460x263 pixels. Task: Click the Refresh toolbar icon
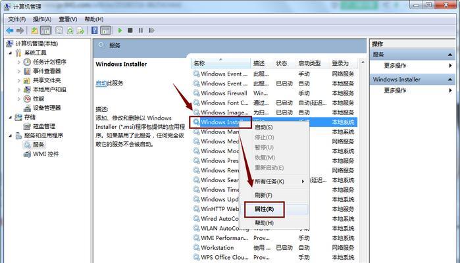[x=70, y=30]
